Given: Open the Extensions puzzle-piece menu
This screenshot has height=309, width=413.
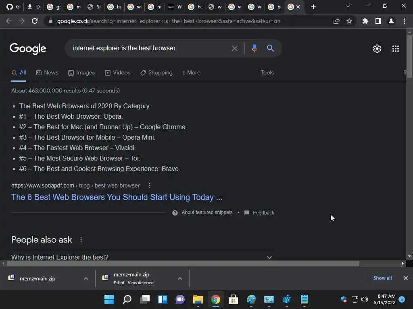Looking at the screenshot, I should click(x=365, y=21).
